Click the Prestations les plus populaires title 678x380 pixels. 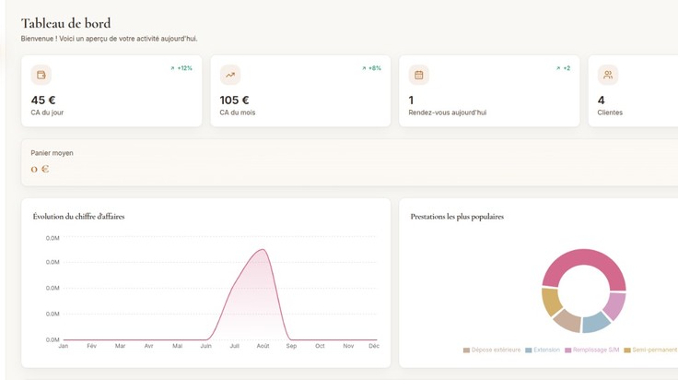[x=457, y=217]
